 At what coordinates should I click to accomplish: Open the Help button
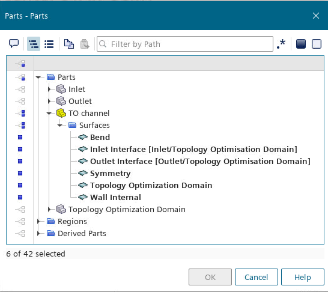[303, 277]
